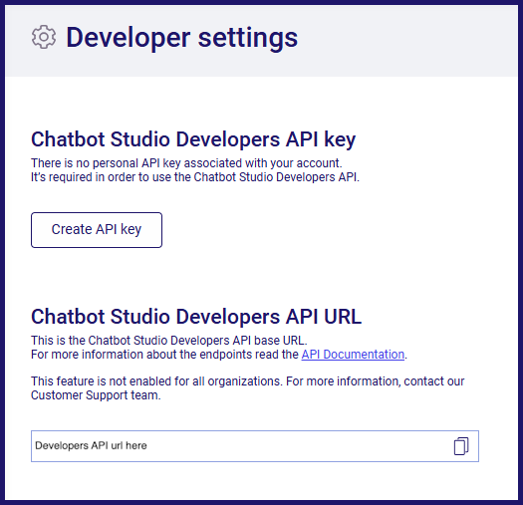Viewport: 523px width, 505px height.
Task: Click the 'It's required in order to use' line
Action: 195,177
